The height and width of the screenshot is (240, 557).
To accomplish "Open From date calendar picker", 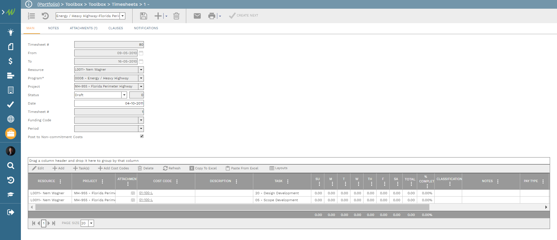I will click(x=141, y=53).
